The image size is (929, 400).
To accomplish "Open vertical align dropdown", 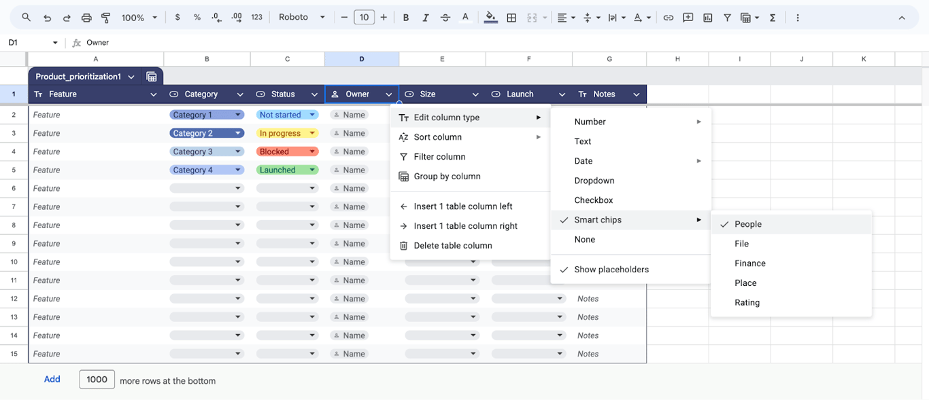I will pyautogui.click(x=591, y=18).
